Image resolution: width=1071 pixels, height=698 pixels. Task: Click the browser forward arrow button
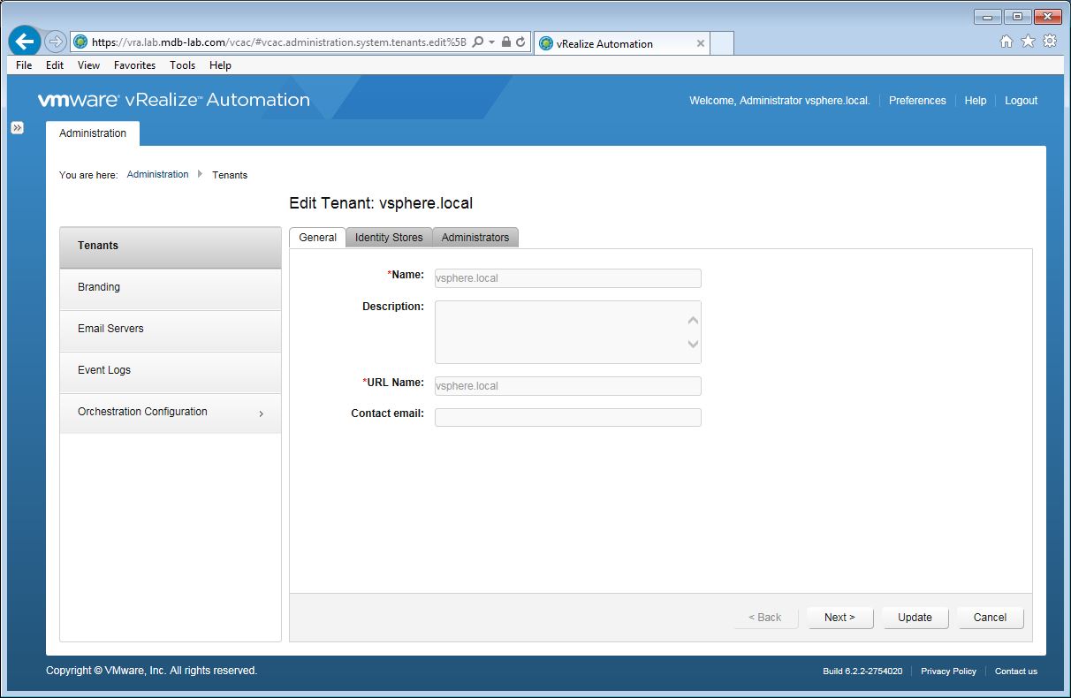[x=55, y=42]
